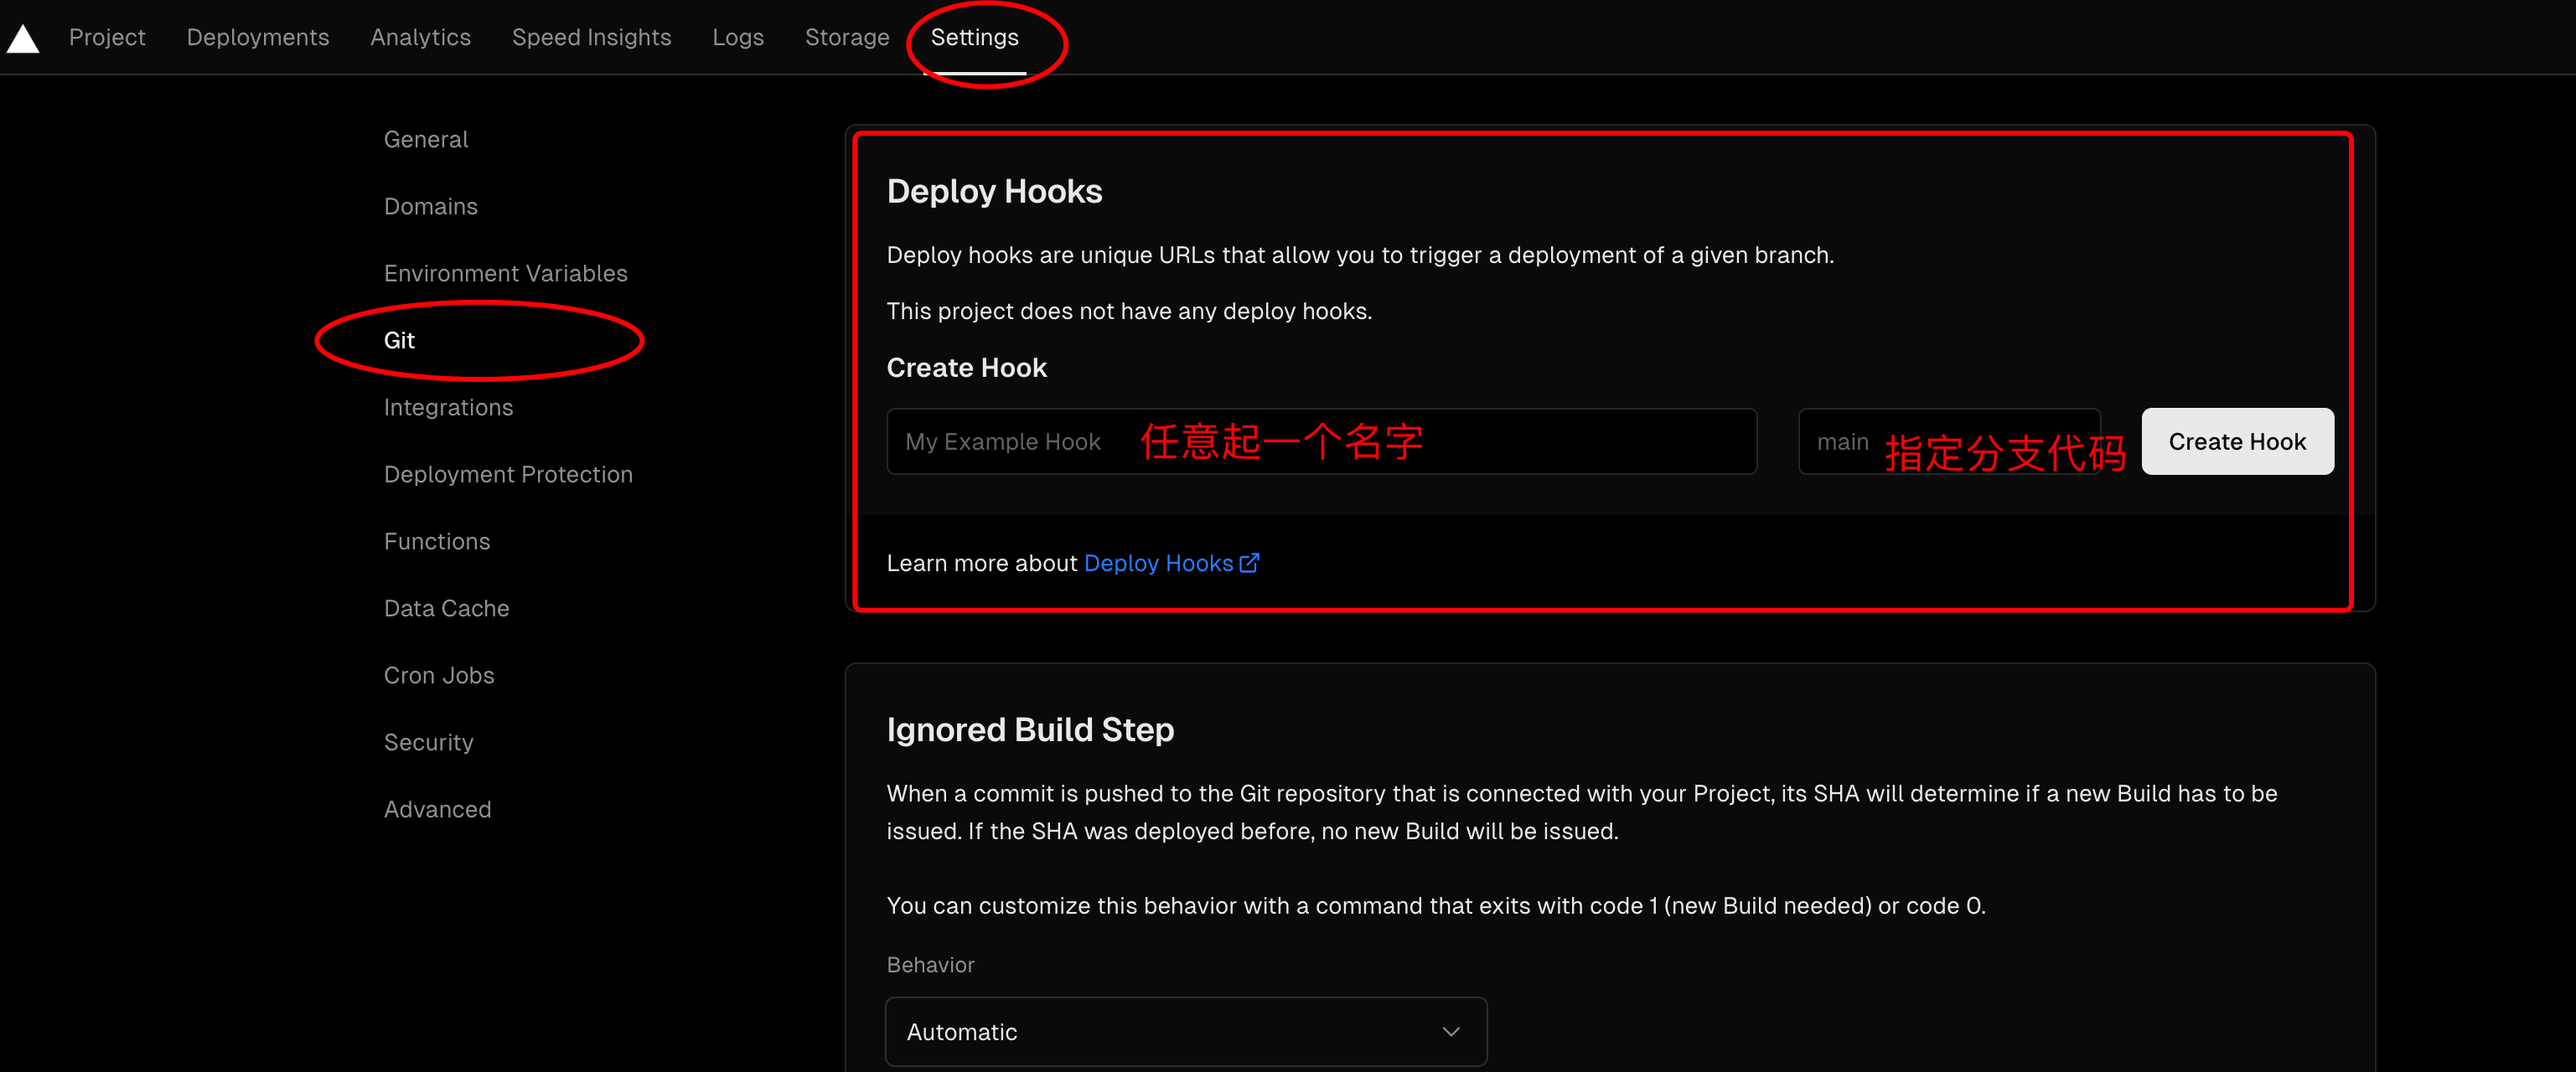Focus the main branch input field

point(1949,441)
